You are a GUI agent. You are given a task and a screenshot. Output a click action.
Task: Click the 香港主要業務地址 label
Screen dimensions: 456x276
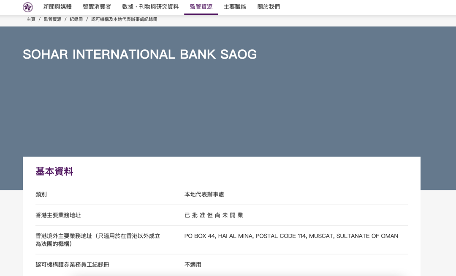58,215
